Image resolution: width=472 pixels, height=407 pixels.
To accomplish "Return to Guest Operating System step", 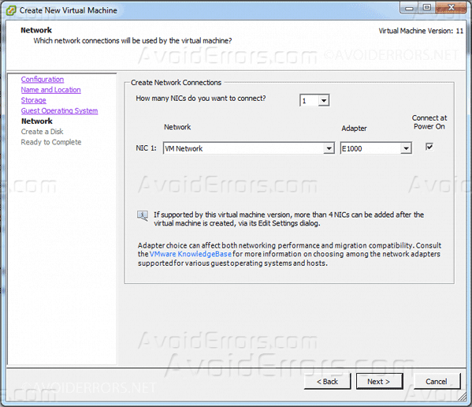I will [x=59, y=110].
